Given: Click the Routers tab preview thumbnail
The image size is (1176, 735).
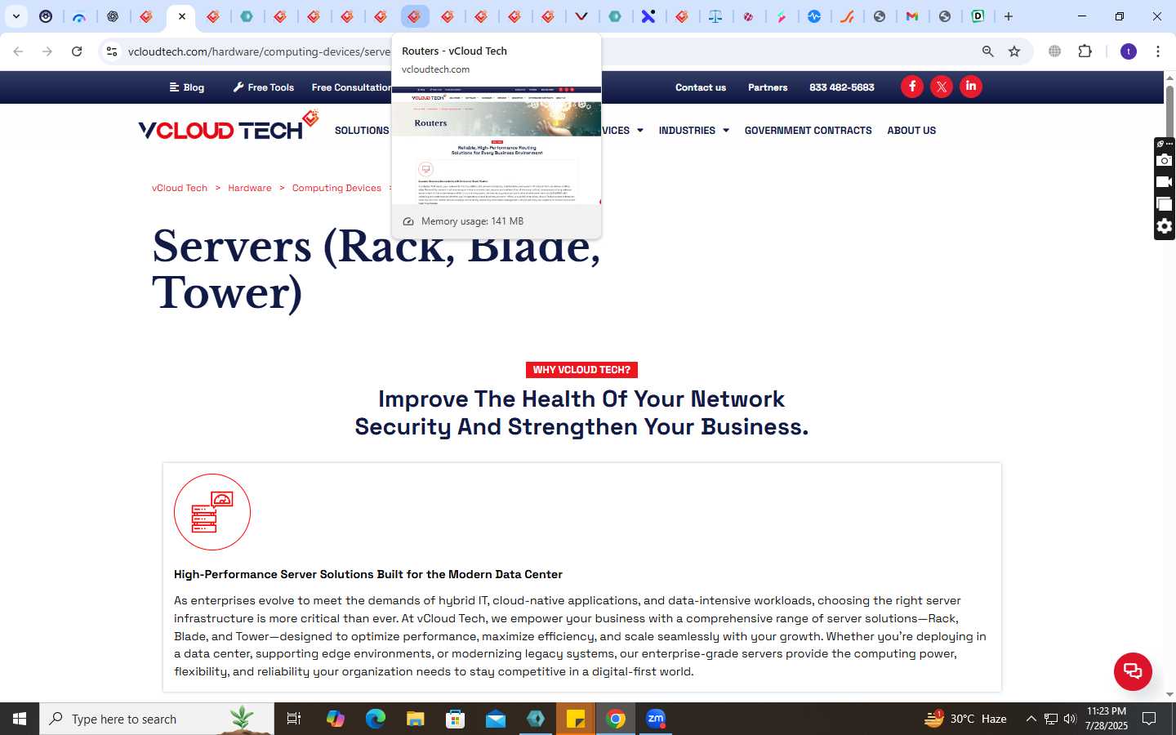Looking at the screenshot, I should point(497,145).
